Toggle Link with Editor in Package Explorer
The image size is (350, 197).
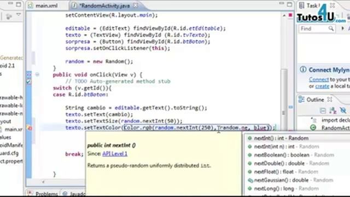(9, 16)
